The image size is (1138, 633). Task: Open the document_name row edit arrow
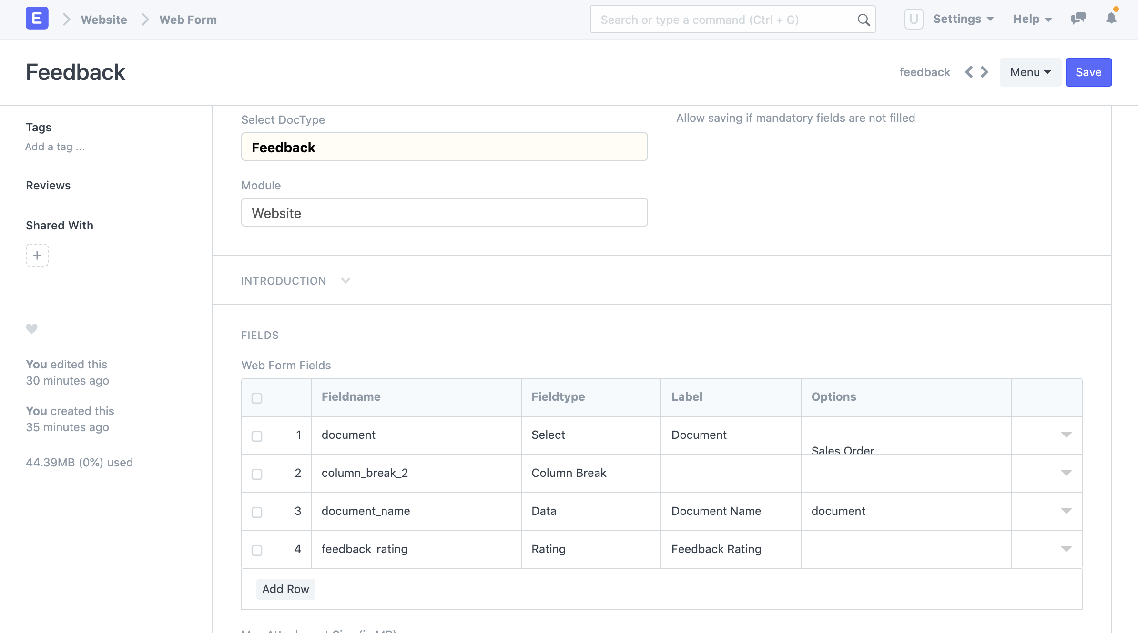[x=1066, y=511]
